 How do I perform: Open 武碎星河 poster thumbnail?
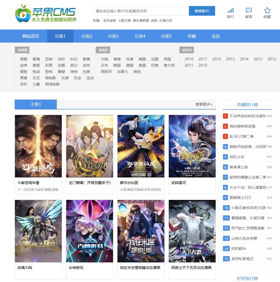tap(192, 146)
